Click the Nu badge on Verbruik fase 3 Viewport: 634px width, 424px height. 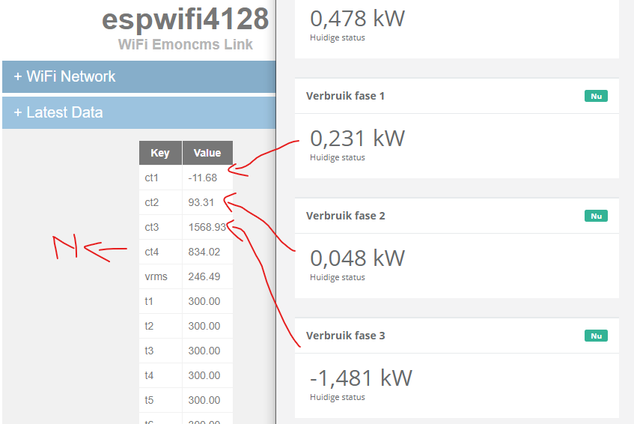click(596, 336)
